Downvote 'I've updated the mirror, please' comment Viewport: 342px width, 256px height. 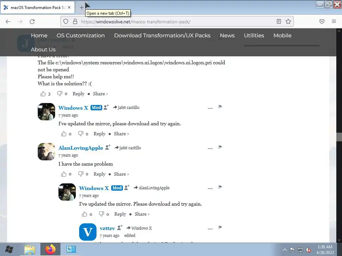[81, 134]
